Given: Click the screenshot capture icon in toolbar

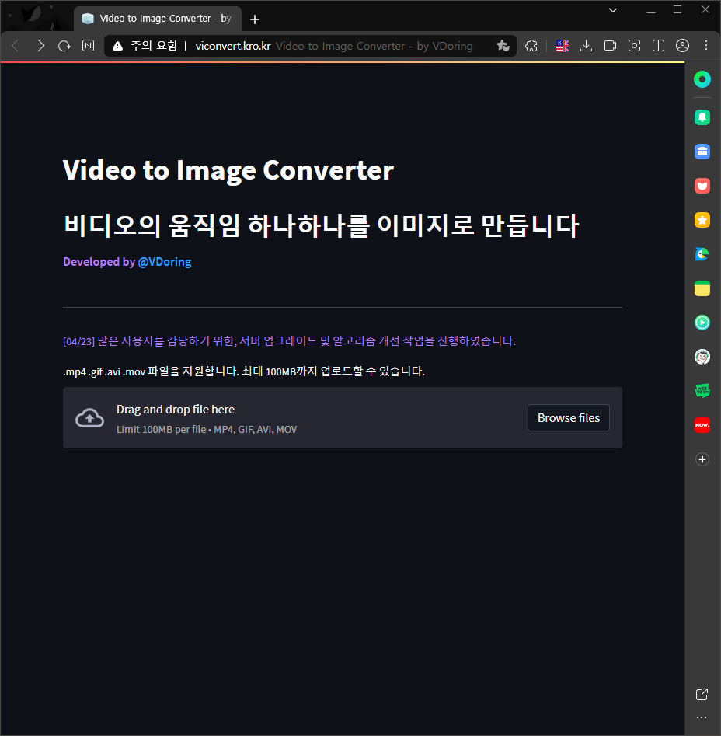Looking at the screenshot, I should (635, 46).
